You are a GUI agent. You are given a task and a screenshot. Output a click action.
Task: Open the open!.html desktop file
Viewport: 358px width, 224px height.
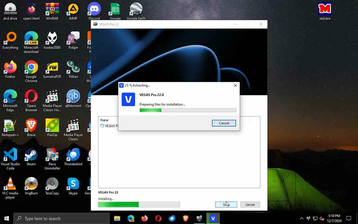pos(31,12)
